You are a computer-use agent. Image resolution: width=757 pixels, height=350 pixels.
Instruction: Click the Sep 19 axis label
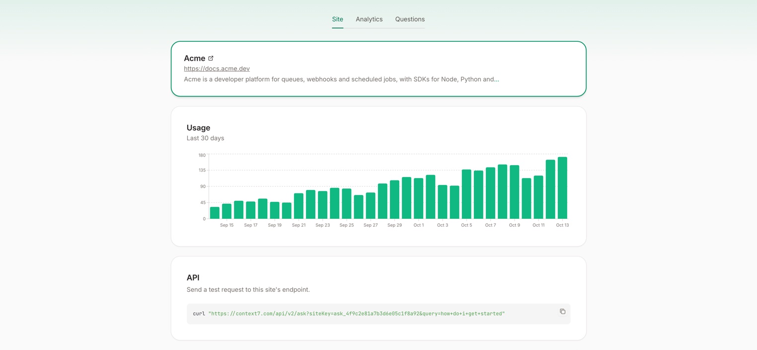(x=275, y=225)
